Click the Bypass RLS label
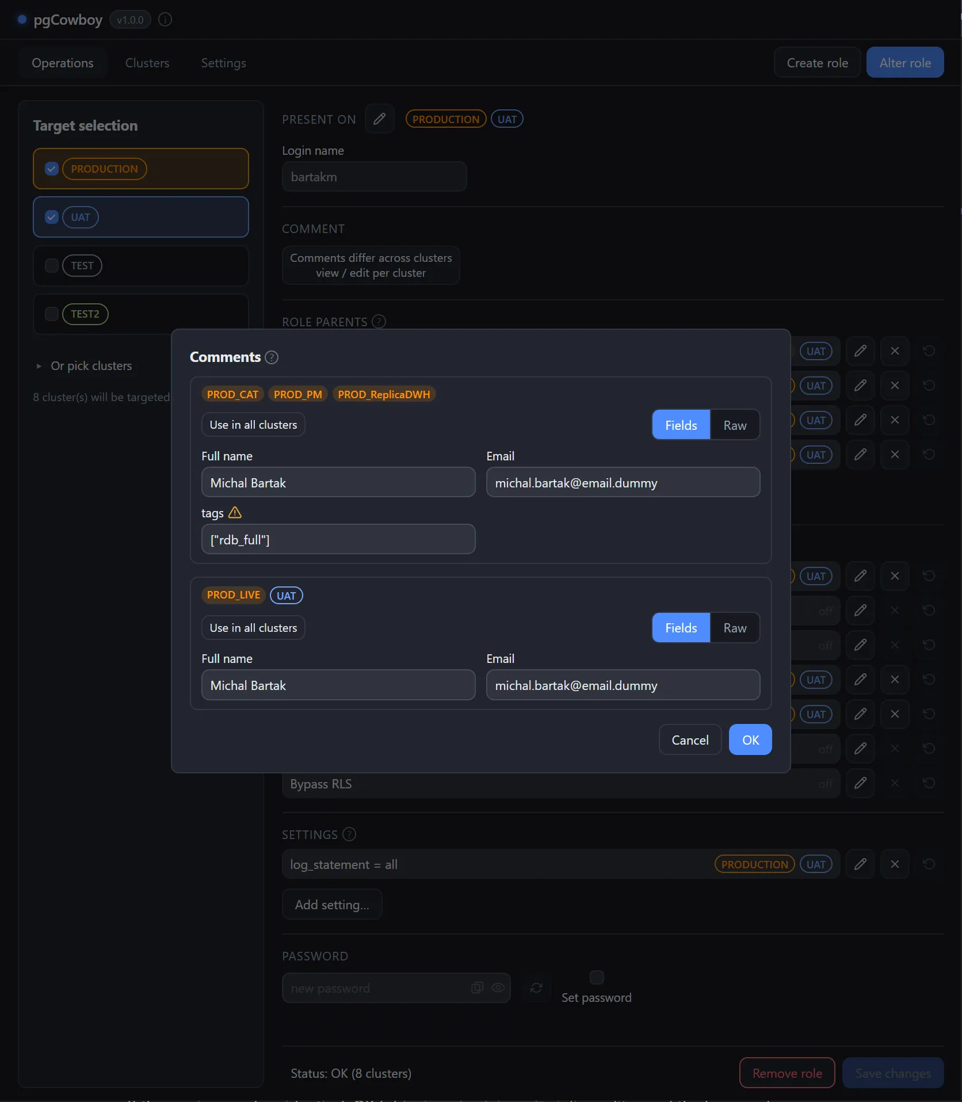This screenshot has width=962, height=1102. pos(321,784)
